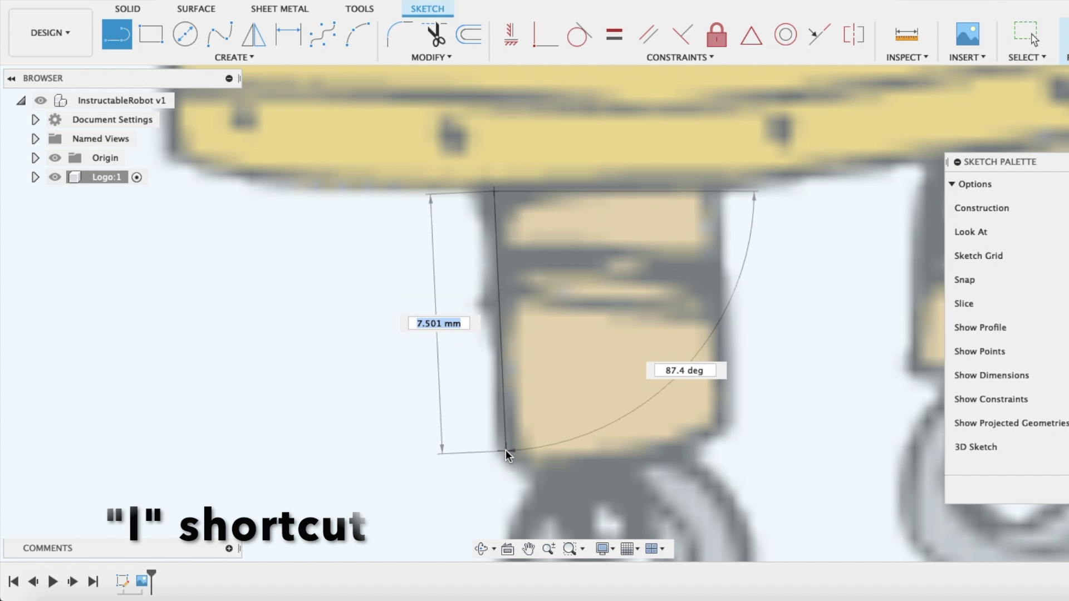Switch to the SOLID tab

click(x=127, y=8)
